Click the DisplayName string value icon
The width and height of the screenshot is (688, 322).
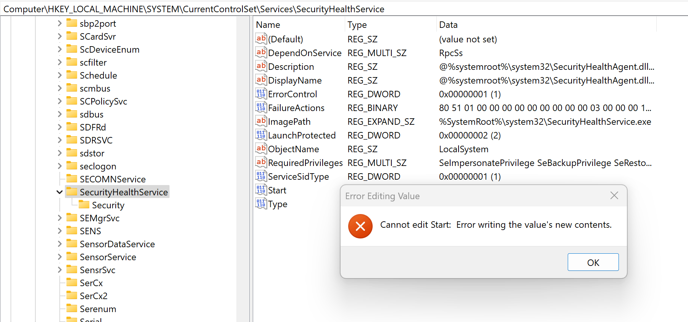[261, 80]
